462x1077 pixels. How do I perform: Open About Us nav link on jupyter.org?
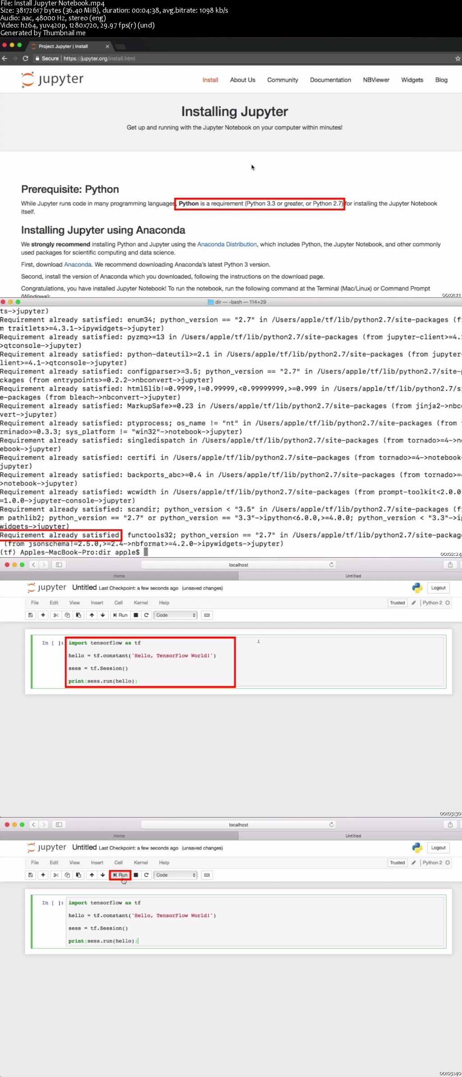243,80
